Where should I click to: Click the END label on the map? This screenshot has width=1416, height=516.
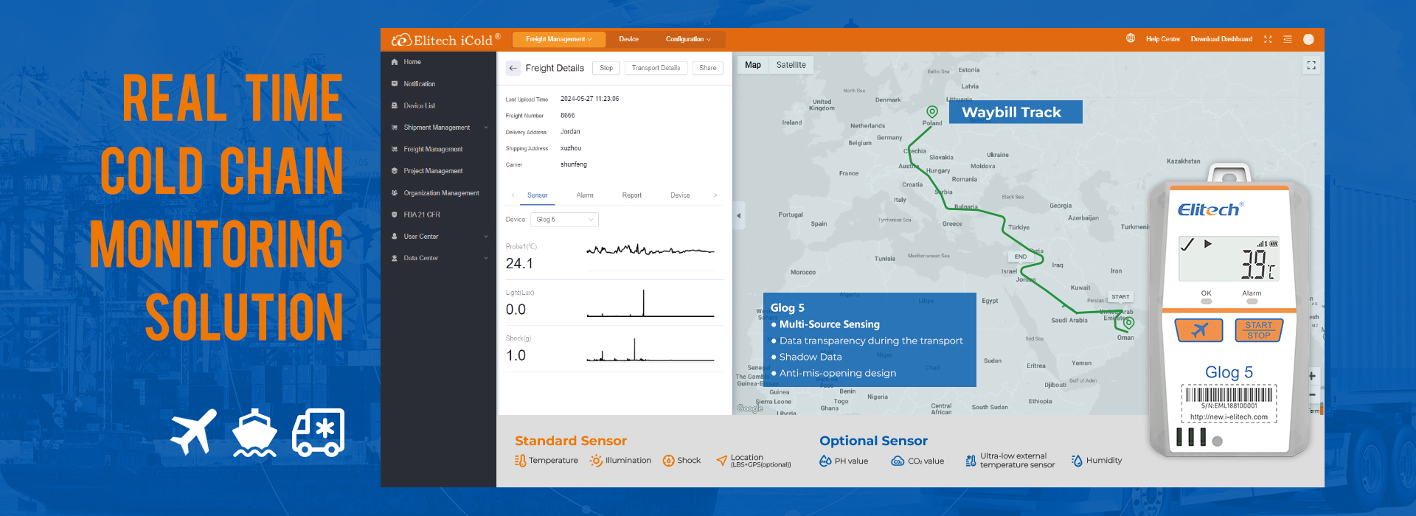1021,257
